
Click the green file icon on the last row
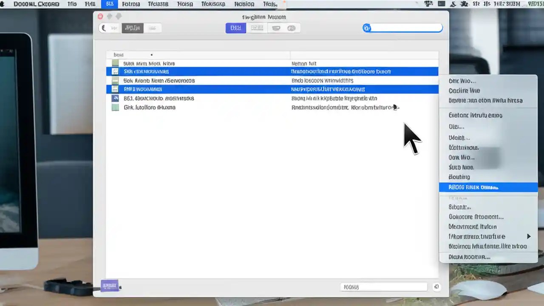click(115, 107)
